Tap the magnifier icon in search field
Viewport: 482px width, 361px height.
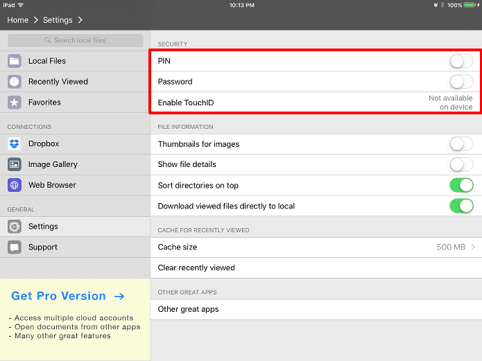pos(48,40)
